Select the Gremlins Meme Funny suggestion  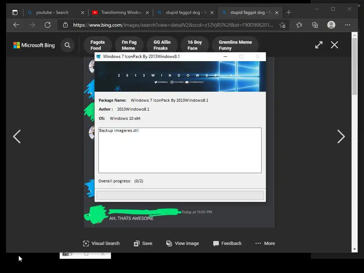(x=235, y=45)
